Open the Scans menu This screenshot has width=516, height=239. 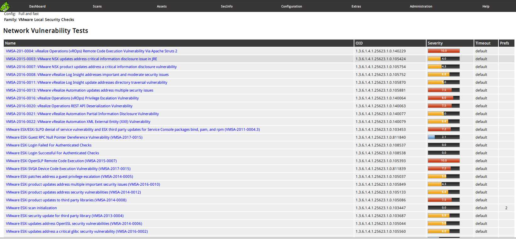coord(97,6)
